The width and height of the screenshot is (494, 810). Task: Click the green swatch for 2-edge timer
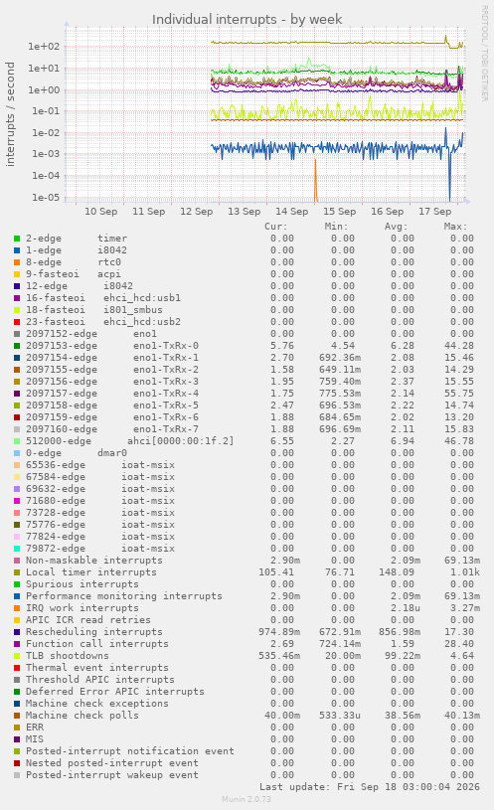click(17, 239)
